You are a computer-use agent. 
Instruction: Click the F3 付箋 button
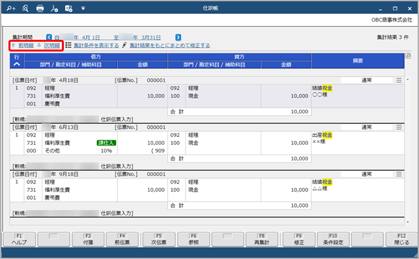point(88,239)
